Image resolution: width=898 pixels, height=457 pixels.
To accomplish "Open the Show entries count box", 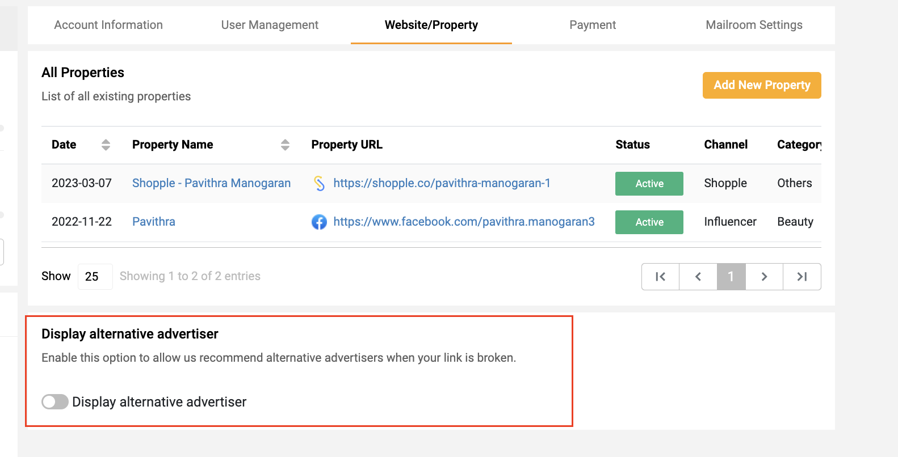I will 95,277.
